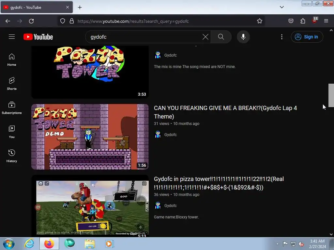Viewport: 334px width, 250px height.
Task: Click the magnifier search button
Action: tap(221, 37)
